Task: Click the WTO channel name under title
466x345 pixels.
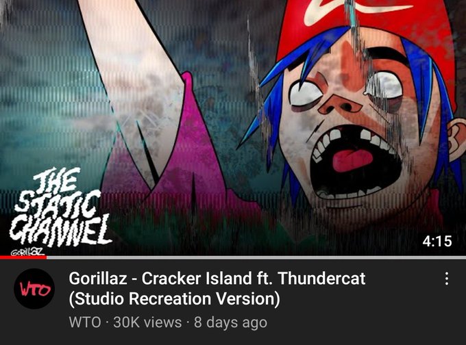Action: pyautogui.click(x=85, y=322)
